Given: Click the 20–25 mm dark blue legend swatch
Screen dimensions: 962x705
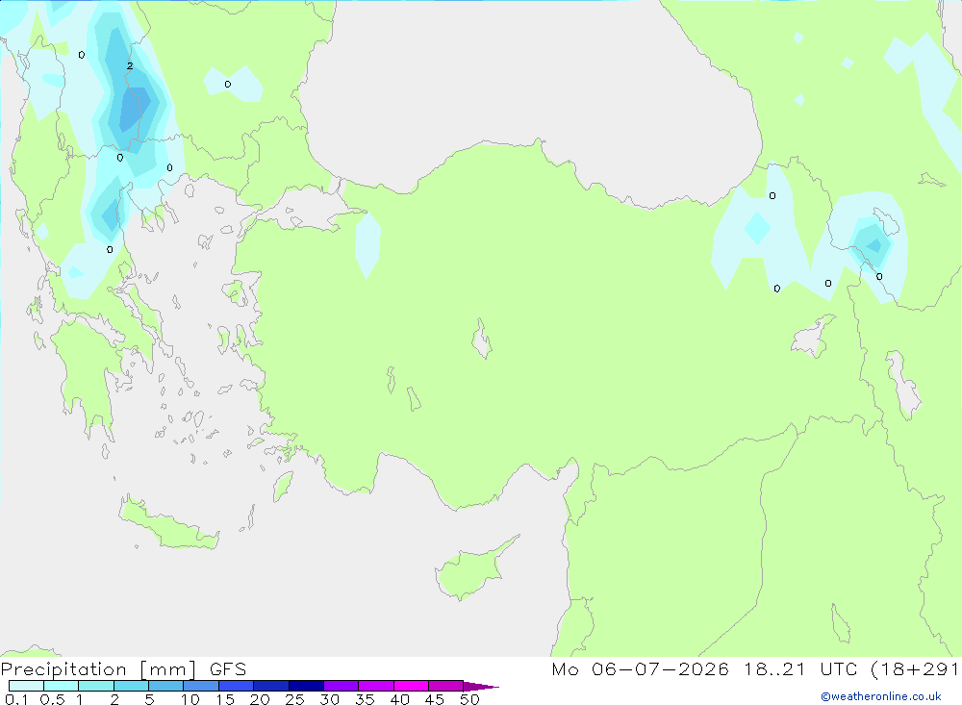Looking at the screenshot, I should pos(271,686).
